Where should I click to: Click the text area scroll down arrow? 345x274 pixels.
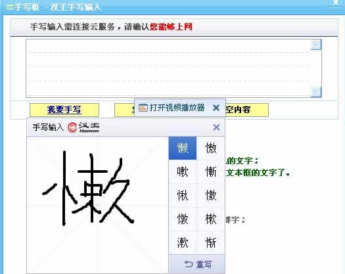point(316,91)
